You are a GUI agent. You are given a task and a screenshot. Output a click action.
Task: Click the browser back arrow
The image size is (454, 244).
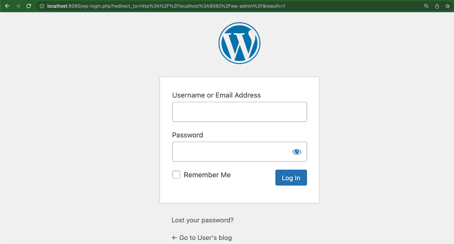pos(7,6)
